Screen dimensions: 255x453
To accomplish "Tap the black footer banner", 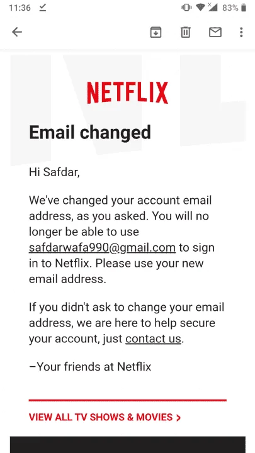I will tap(127, 445).
